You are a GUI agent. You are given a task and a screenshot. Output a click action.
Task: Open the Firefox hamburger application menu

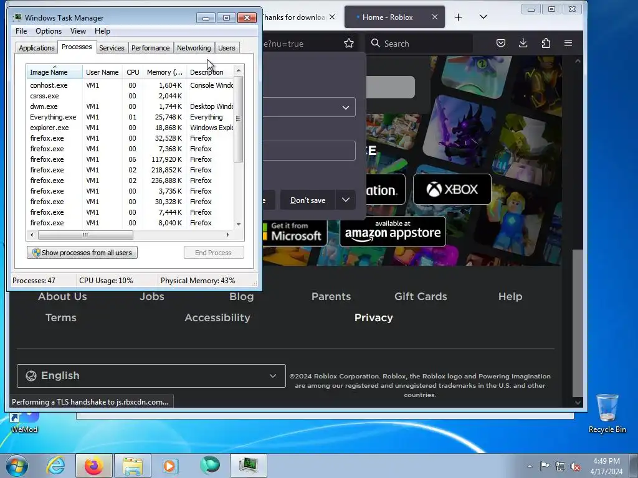568,43
